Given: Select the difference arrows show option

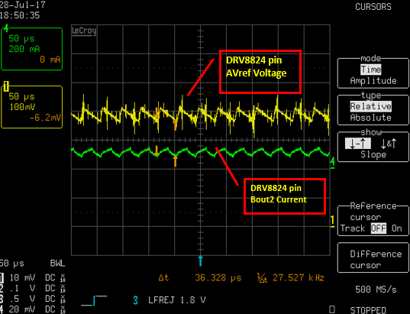Looking at the screenshot, I should [358, 144].
